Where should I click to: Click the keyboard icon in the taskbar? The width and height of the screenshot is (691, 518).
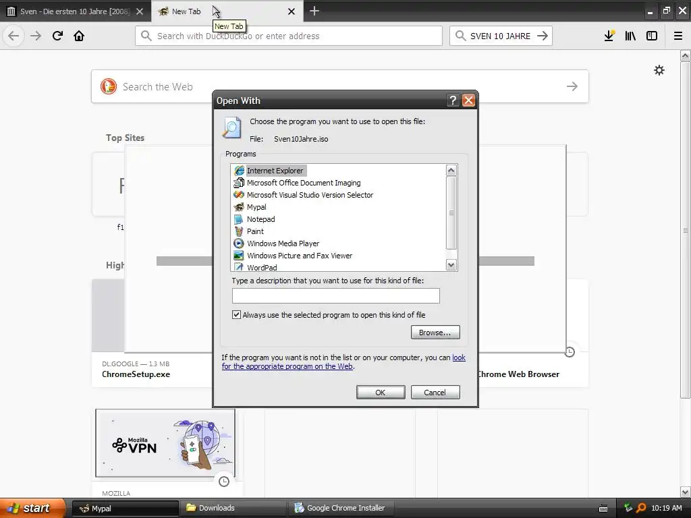pos(603,509)
